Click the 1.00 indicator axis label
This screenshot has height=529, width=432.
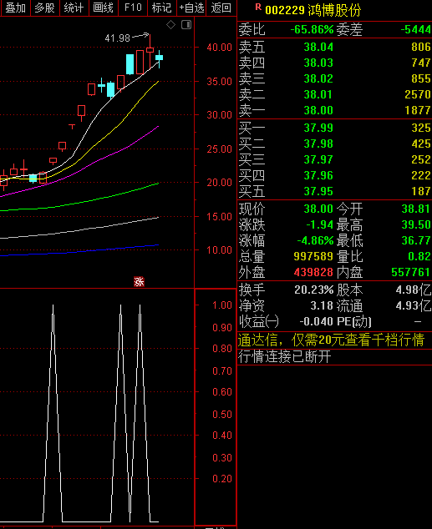(222, 305)
